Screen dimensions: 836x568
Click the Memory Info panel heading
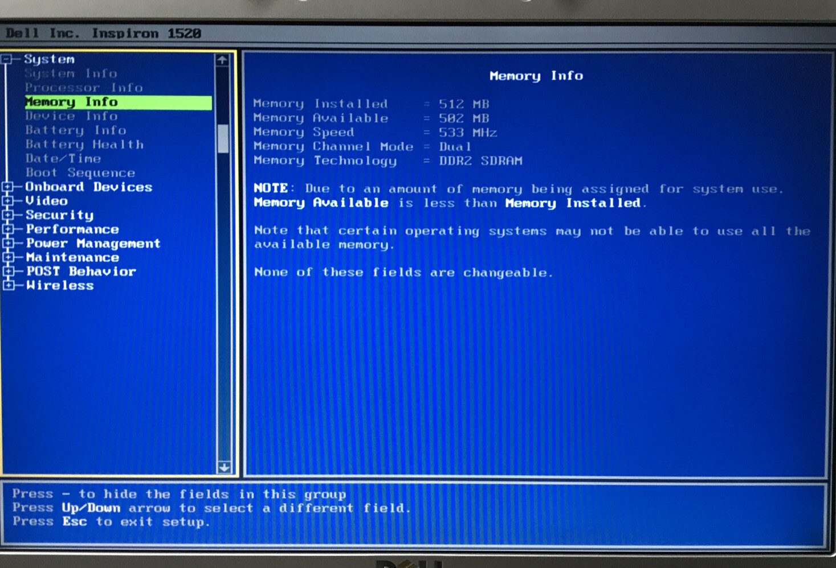536,76
